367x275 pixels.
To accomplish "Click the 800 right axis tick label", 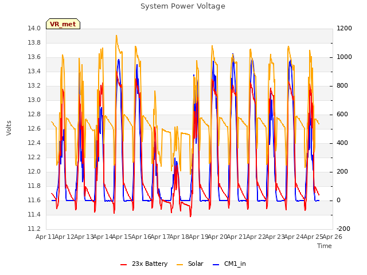I will tap(342, 86).
